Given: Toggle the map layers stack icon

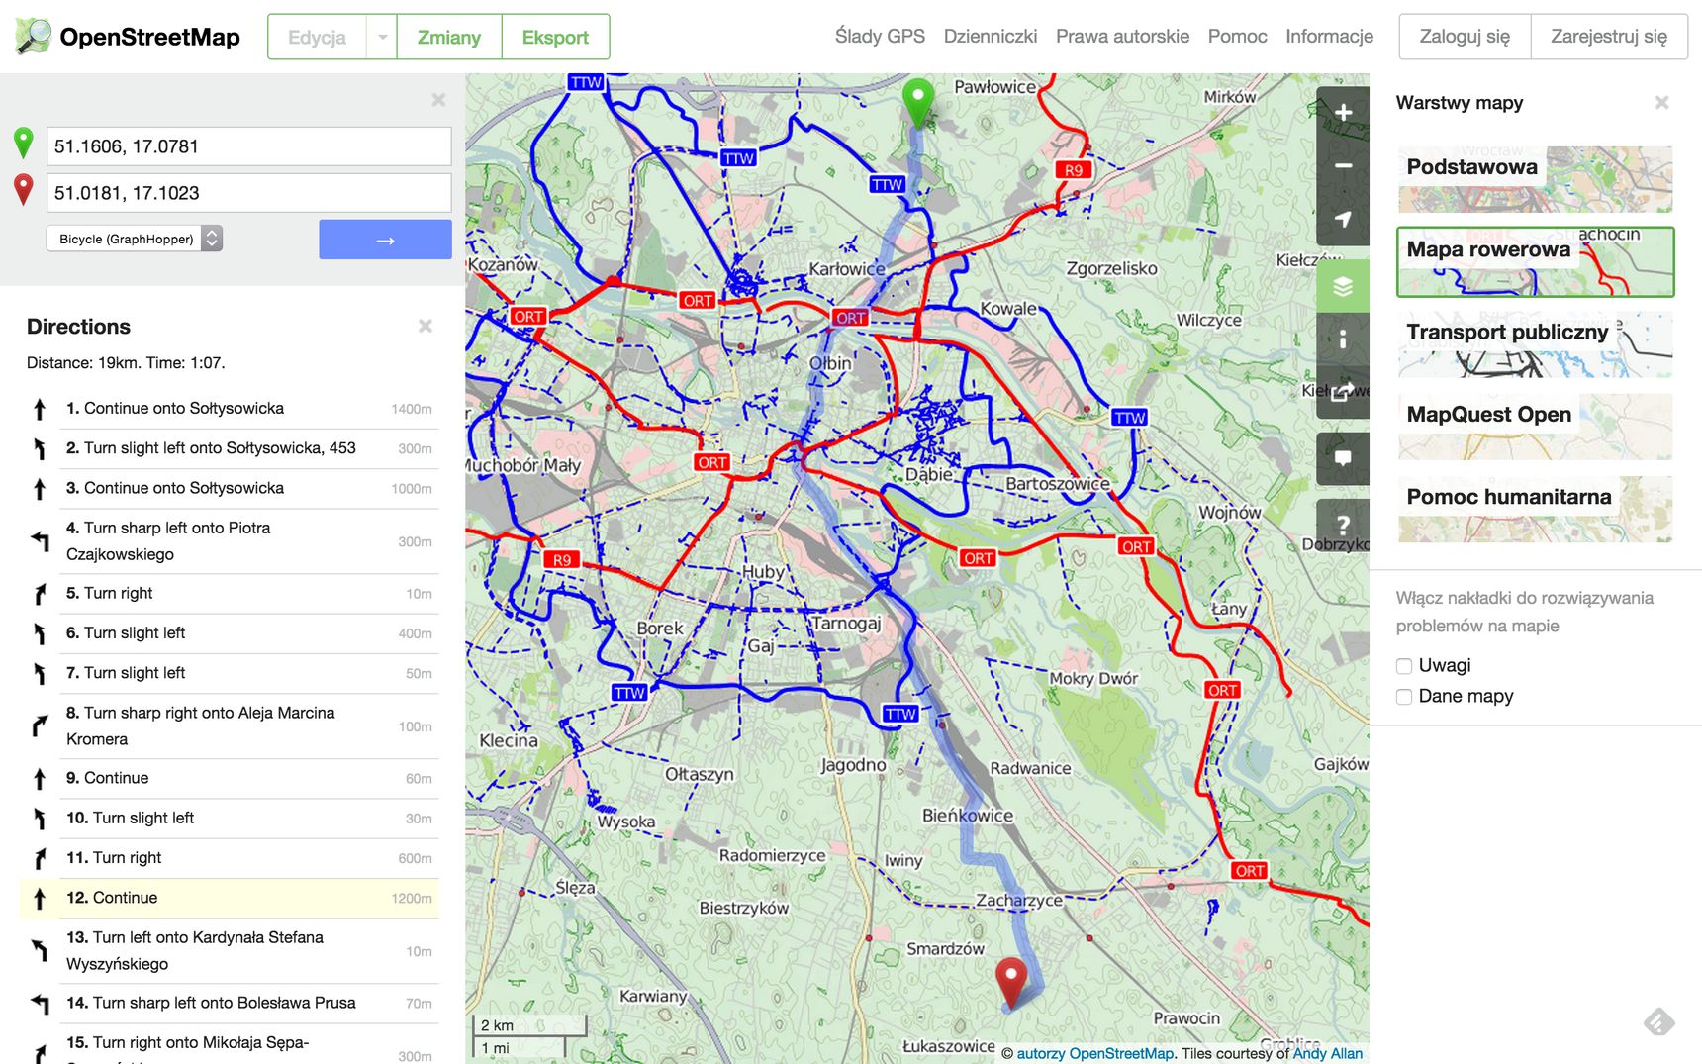Looking at the screenshot, I should point(1343,286).
